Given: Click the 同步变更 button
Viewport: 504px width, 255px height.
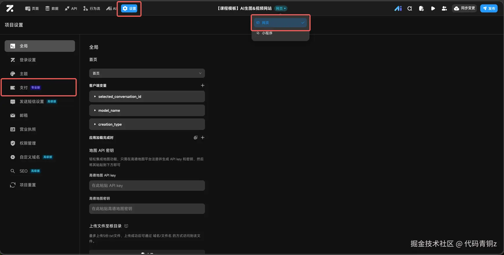Looking at the screenshot, I should click(464, 8).
